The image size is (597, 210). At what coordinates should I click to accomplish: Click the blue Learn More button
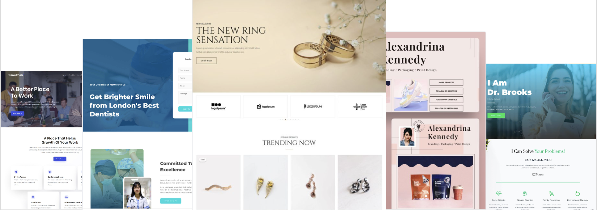[17, 113]
